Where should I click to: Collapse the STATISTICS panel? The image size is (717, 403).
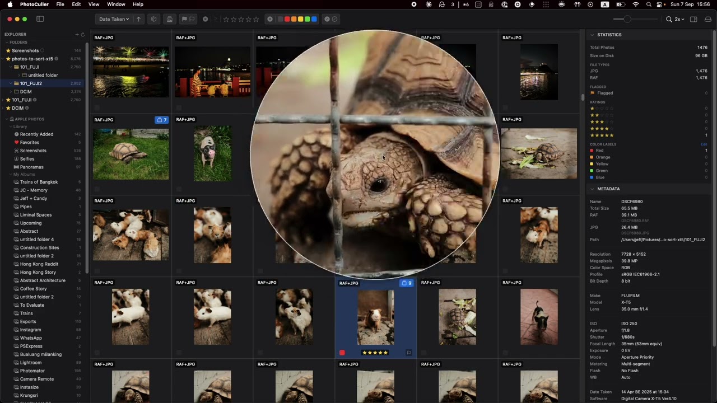tap(592, 35)
